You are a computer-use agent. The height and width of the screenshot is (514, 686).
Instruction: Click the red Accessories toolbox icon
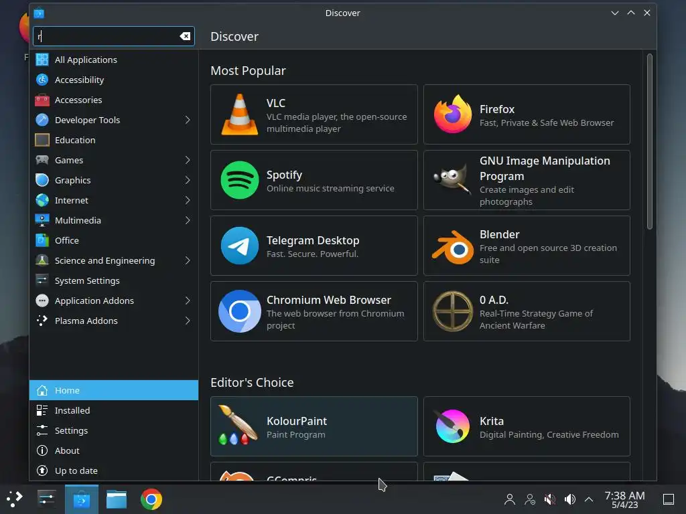[42, 100]
